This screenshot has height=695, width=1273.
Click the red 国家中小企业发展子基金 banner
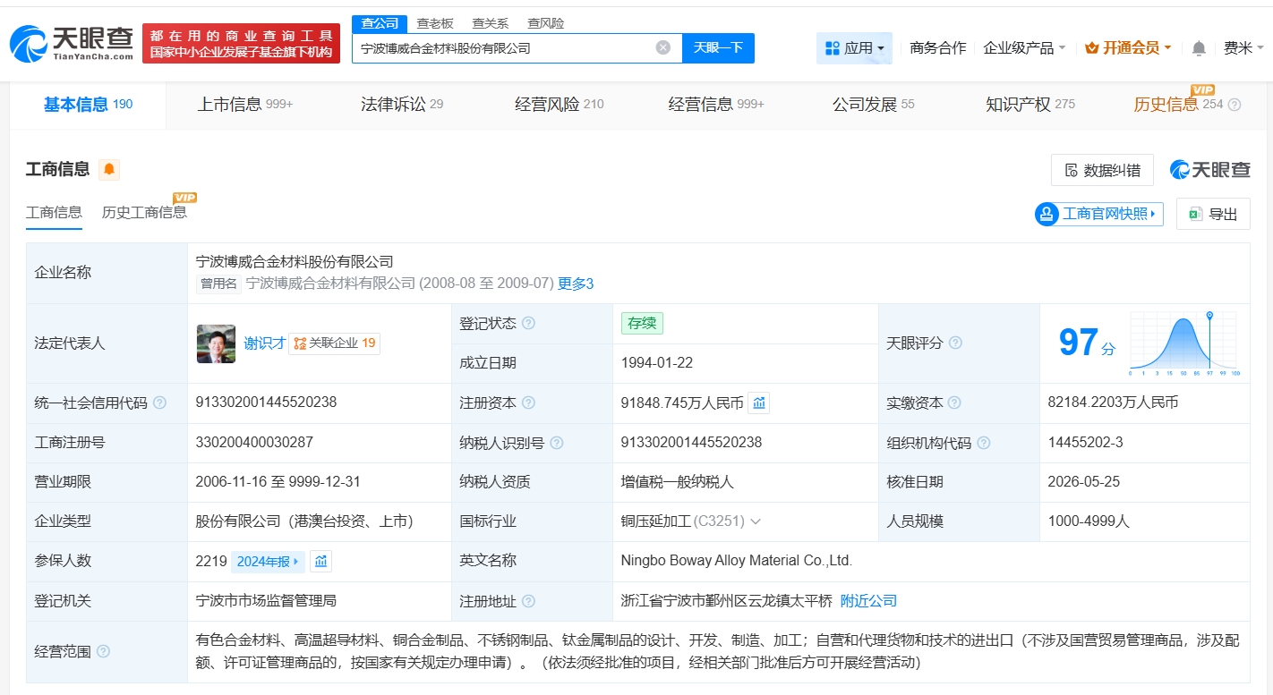(x=241, y=44)
